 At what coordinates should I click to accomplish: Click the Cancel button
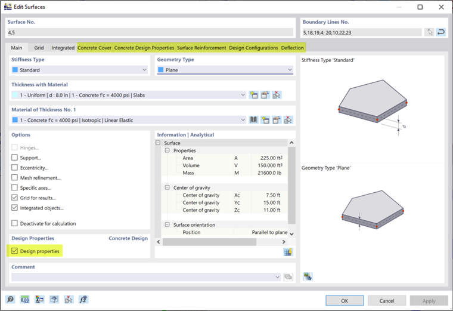coord(387,301)
